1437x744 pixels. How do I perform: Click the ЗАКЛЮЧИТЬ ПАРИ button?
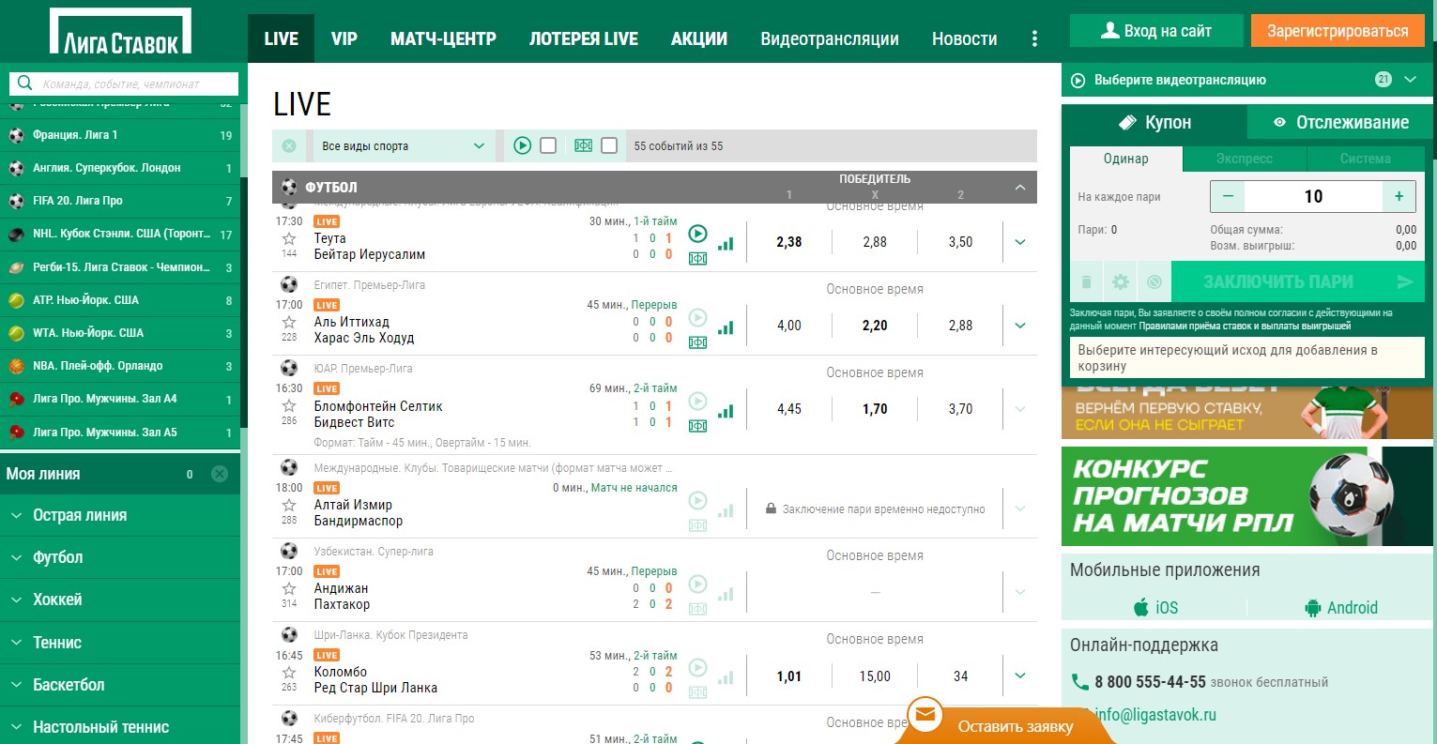pos(1297,281)
